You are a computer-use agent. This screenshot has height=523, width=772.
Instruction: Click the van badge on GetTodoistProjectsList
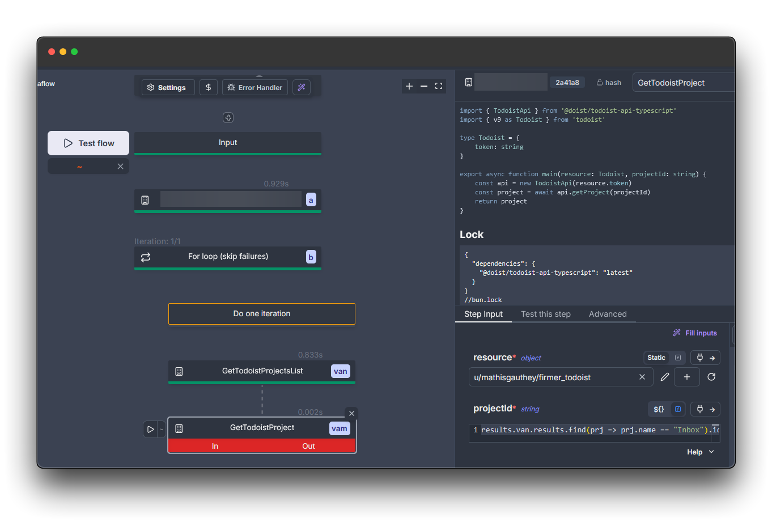pos(341,371)
